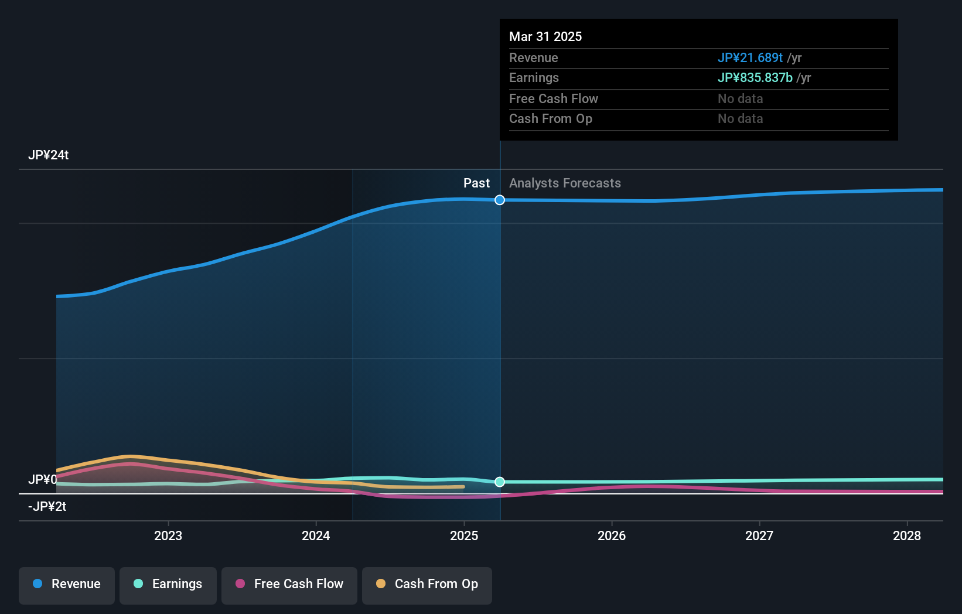This screenshot has width=962, height=614.
Task: Click the vertical date slider line at 2025
Action: coord(500,352)
